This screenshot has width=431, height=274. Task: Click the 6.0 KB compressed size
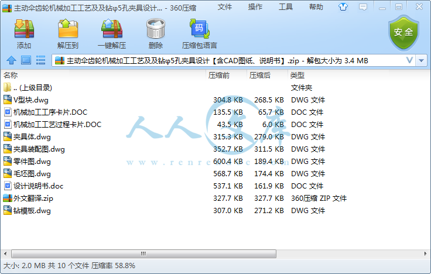(273, 125)
